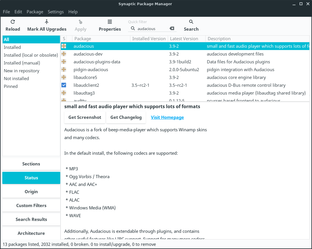Image resolution: width=312 pixels, height=249 pixels.
Task: Toggle the installed checkbox for libaudclient2
Action: 64,85
